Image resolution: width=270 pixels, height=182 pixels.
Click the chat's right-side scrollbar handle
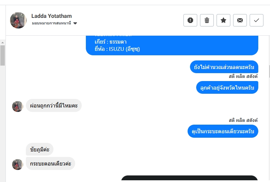point(269,71)
